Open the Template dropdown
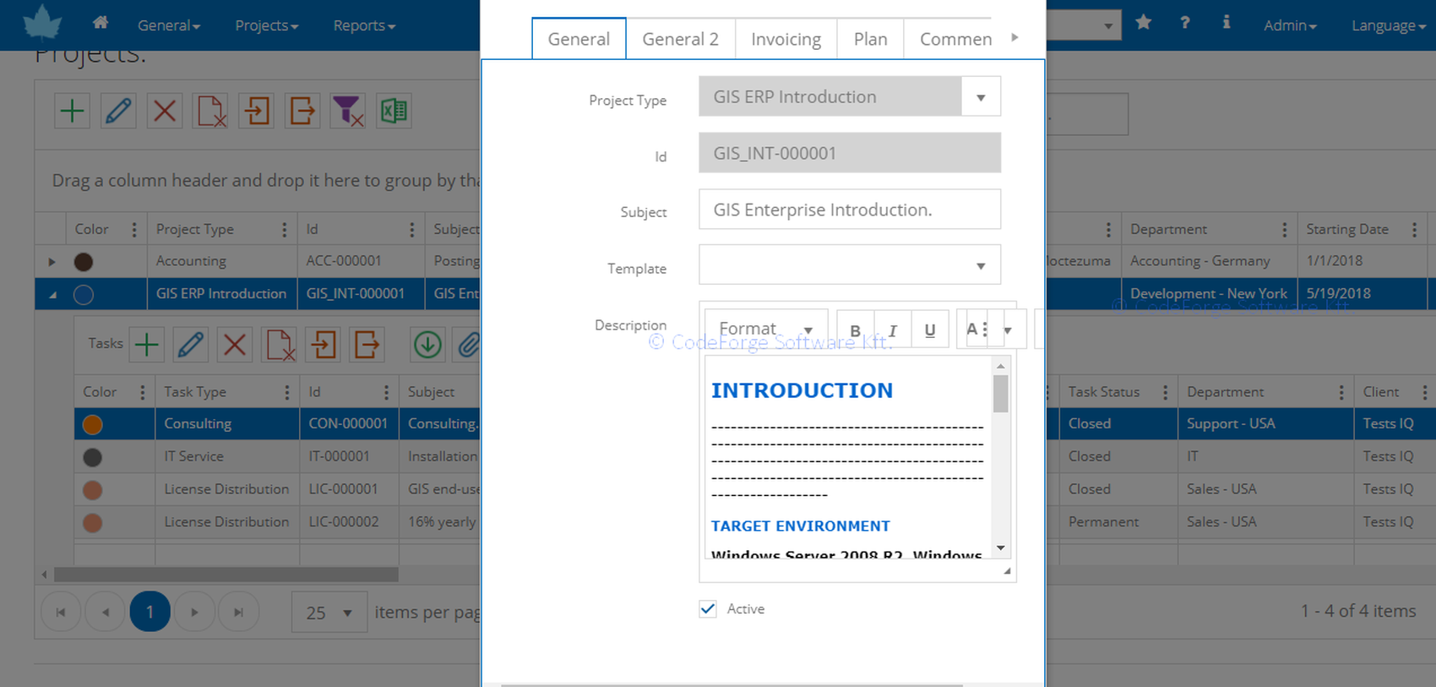The image size is (1436, 687). pyautogui.click(x=980, y=266)
